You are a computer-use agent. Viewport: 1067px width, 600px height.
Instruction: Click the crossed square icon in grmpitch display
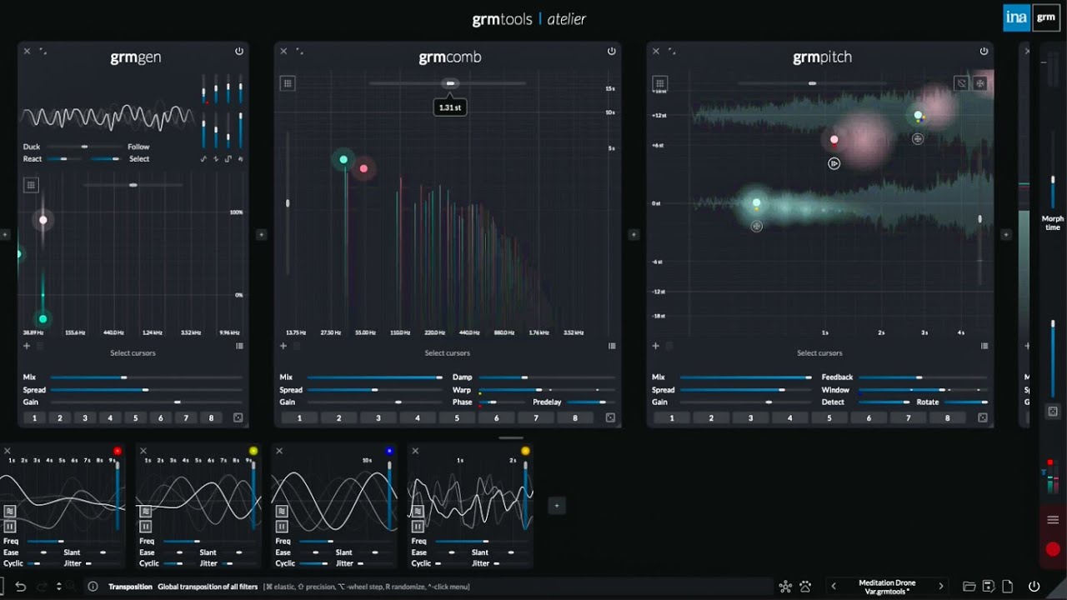point(961,83)
